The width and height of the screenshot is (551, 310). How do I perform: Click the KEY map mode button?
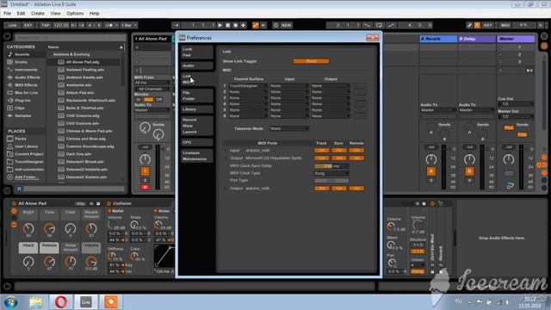[x=488, y=25]
